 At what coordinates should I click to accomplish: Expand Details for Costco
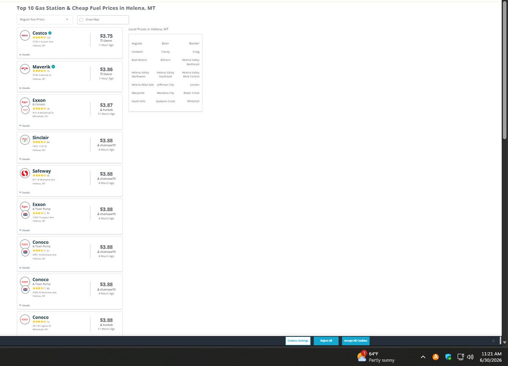25,55
